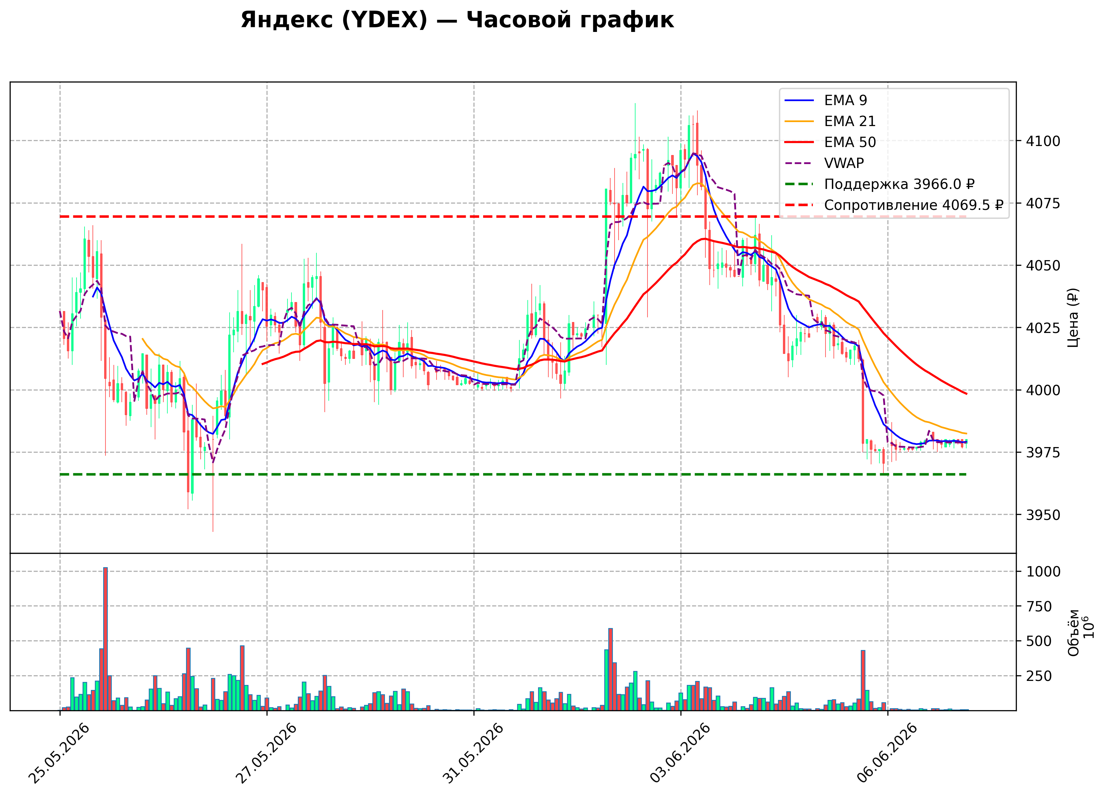Click the orange EMA 21 legend line sample
This screenshot has width=1107, height=796.
point(799,121)
